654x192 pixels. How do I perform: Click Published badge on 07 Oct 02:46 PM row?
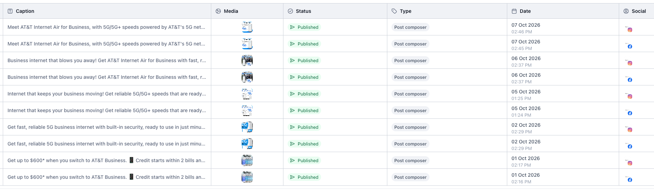click(304, 27)
